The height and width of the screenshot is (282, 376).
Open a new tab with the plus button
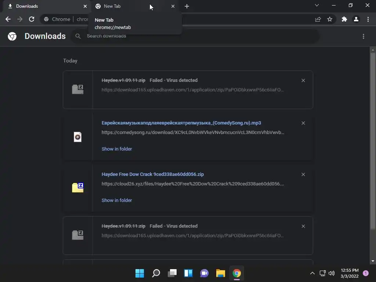point(187,6)
